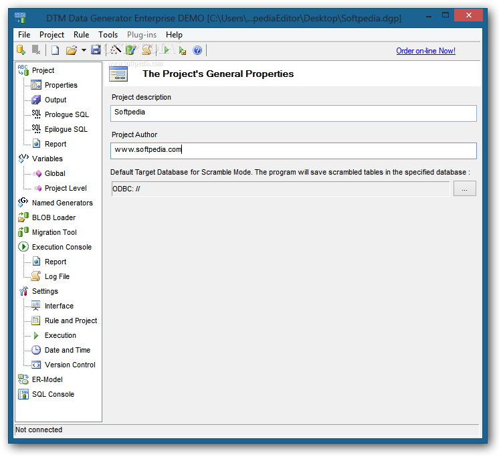Open BLOB Loader in the tree

(x=54, y=217)
